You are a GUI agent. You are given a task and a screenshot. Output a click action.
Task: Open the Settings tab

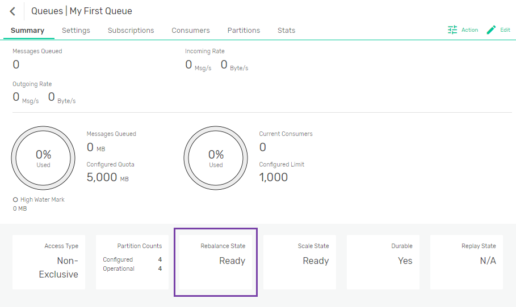point(76,31)
